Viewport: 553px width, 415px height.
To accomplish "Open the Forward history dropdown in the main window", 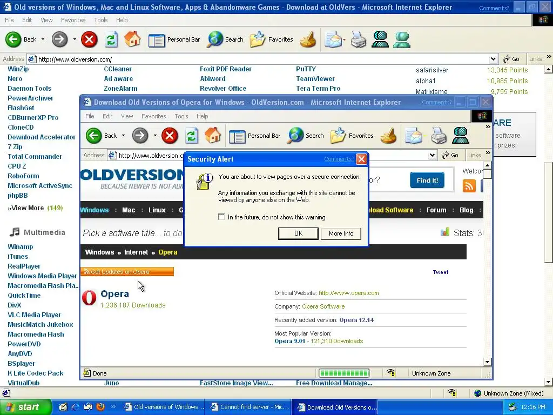I will point(75,39).
